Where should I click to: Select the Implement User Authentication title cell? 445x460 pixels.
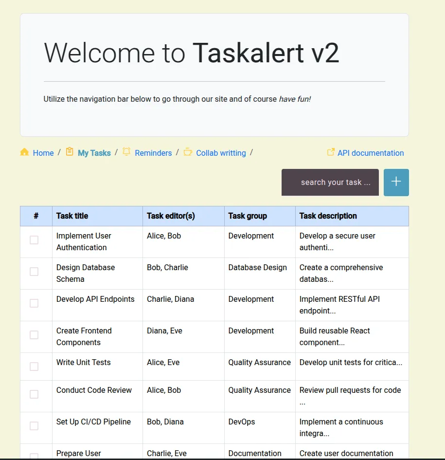[x=97, y=242]
